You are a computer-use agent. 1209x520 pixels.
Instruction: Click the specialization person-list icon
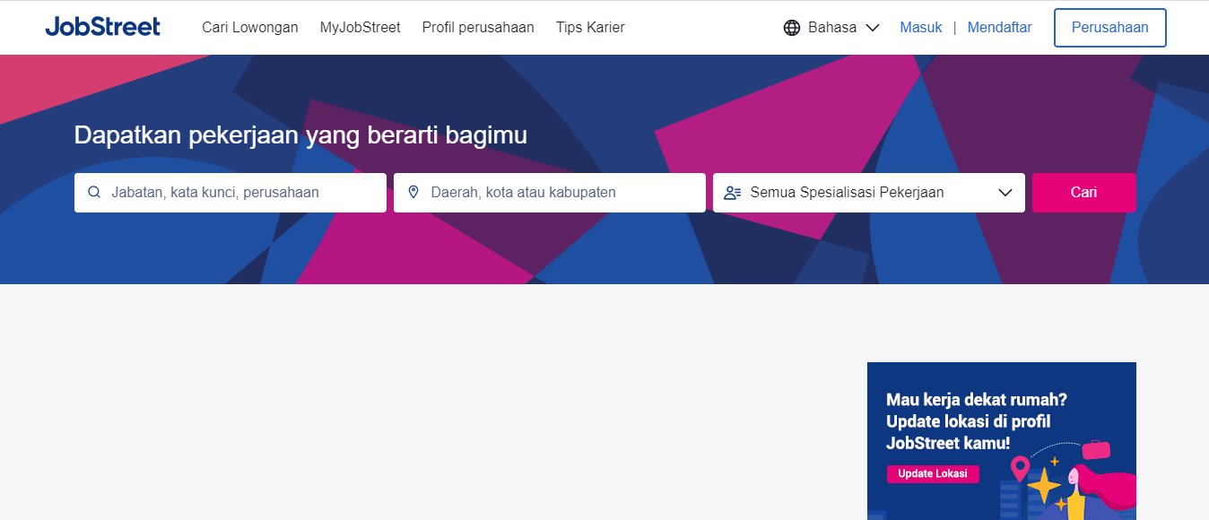(x=732, y=193)
